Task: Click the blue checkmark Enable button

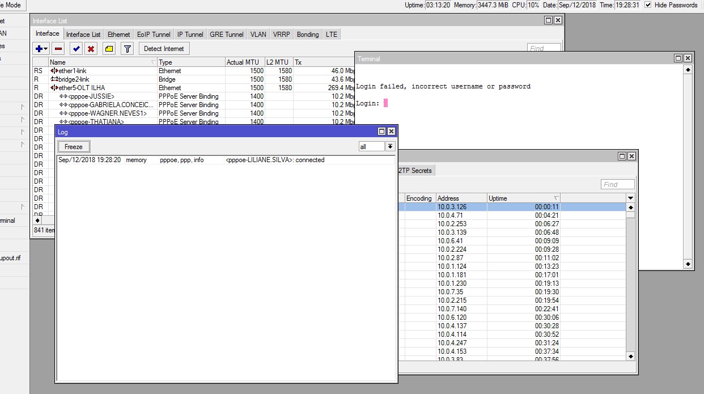Action: pos(75,49)
